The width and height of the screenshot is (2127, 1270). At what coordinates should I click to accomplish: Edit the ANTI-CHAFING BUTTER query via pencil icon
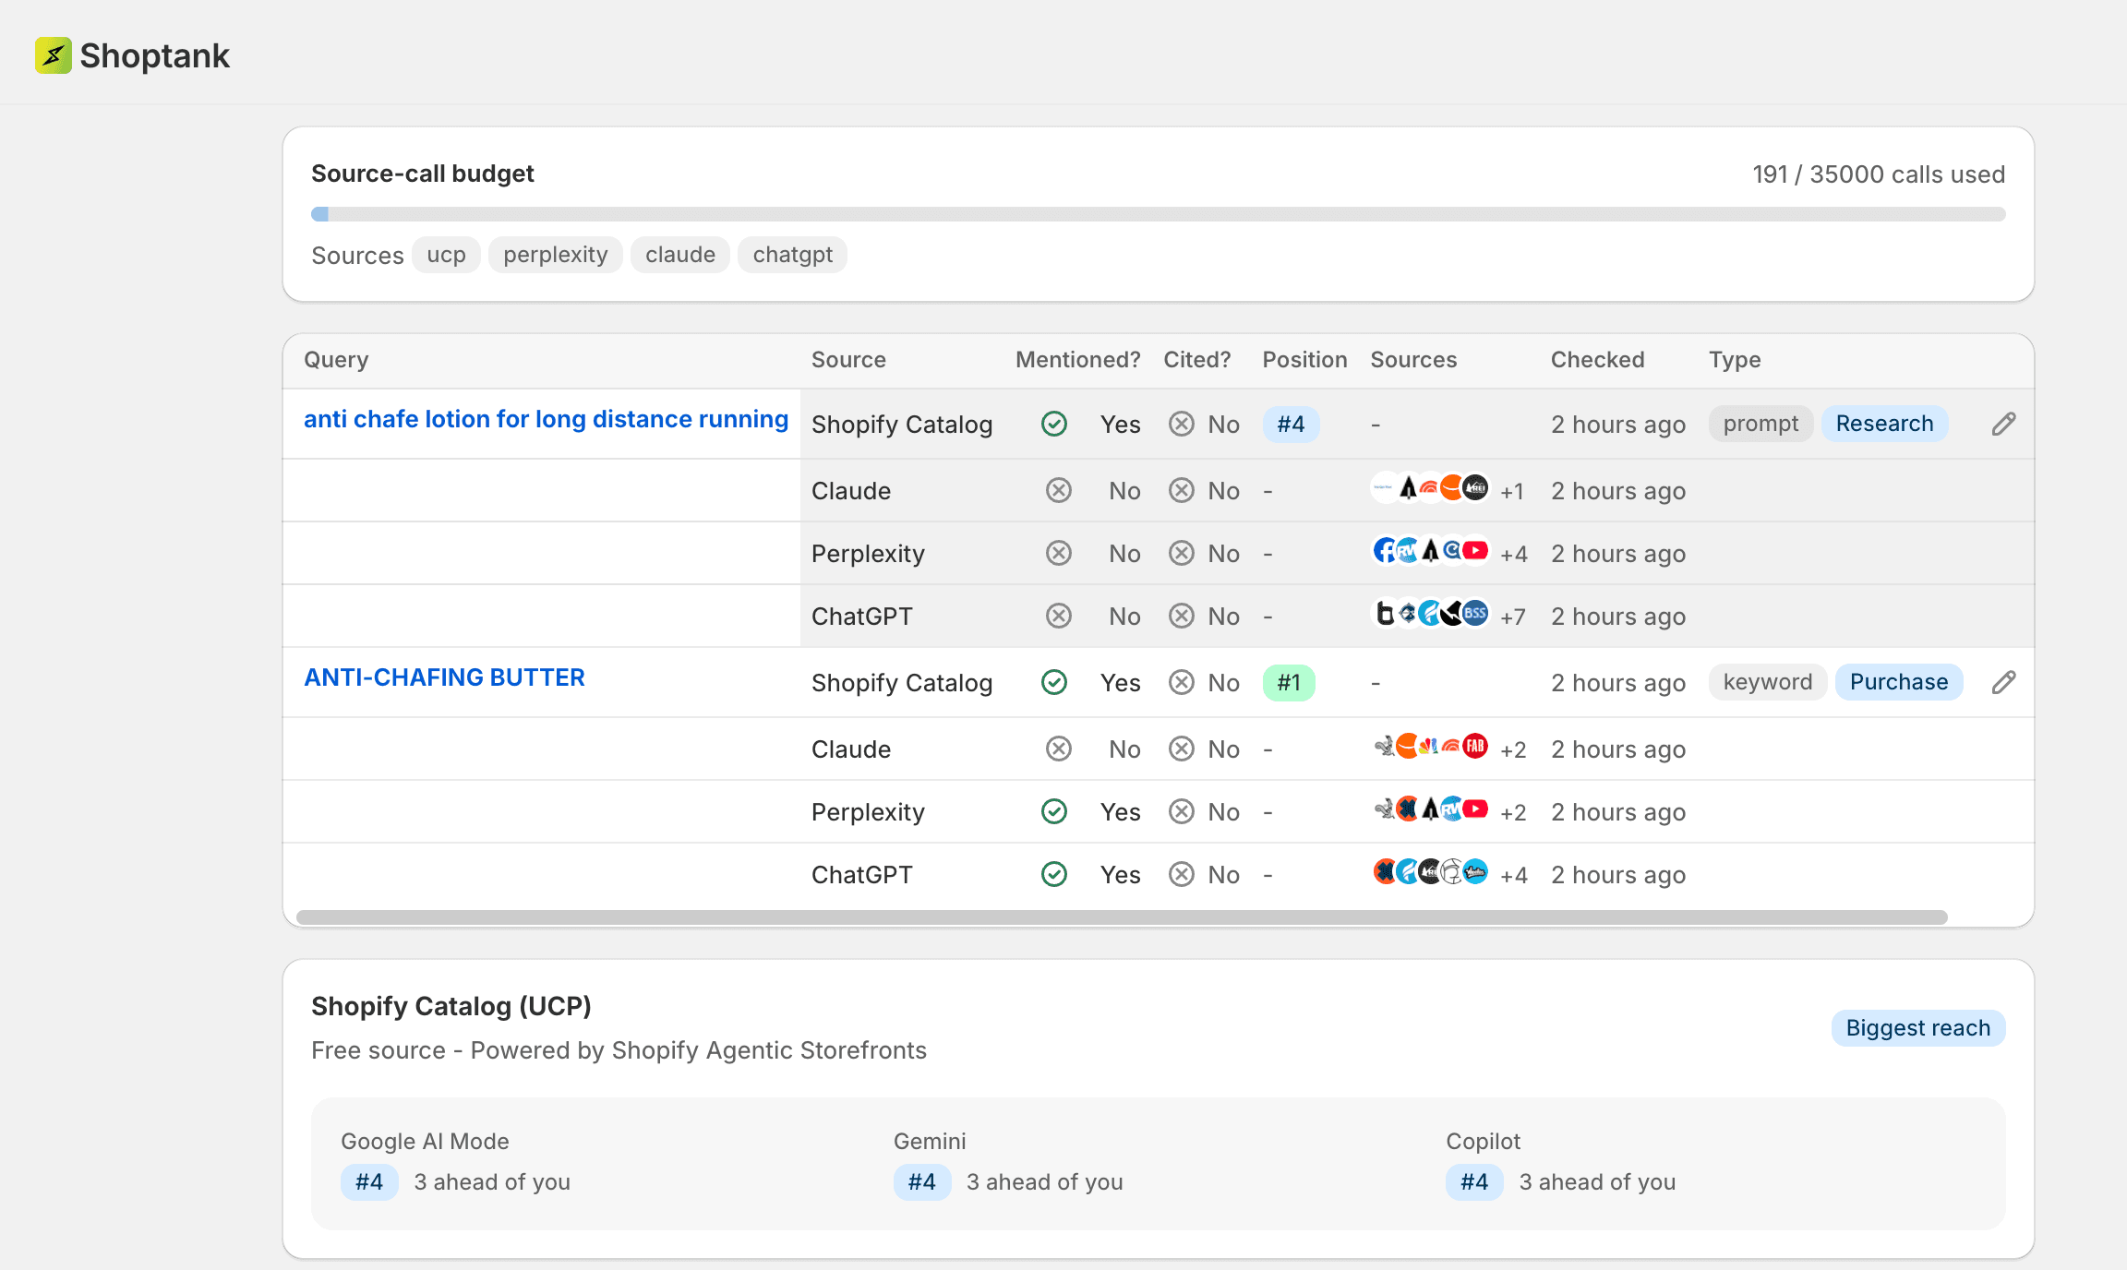2003,682
